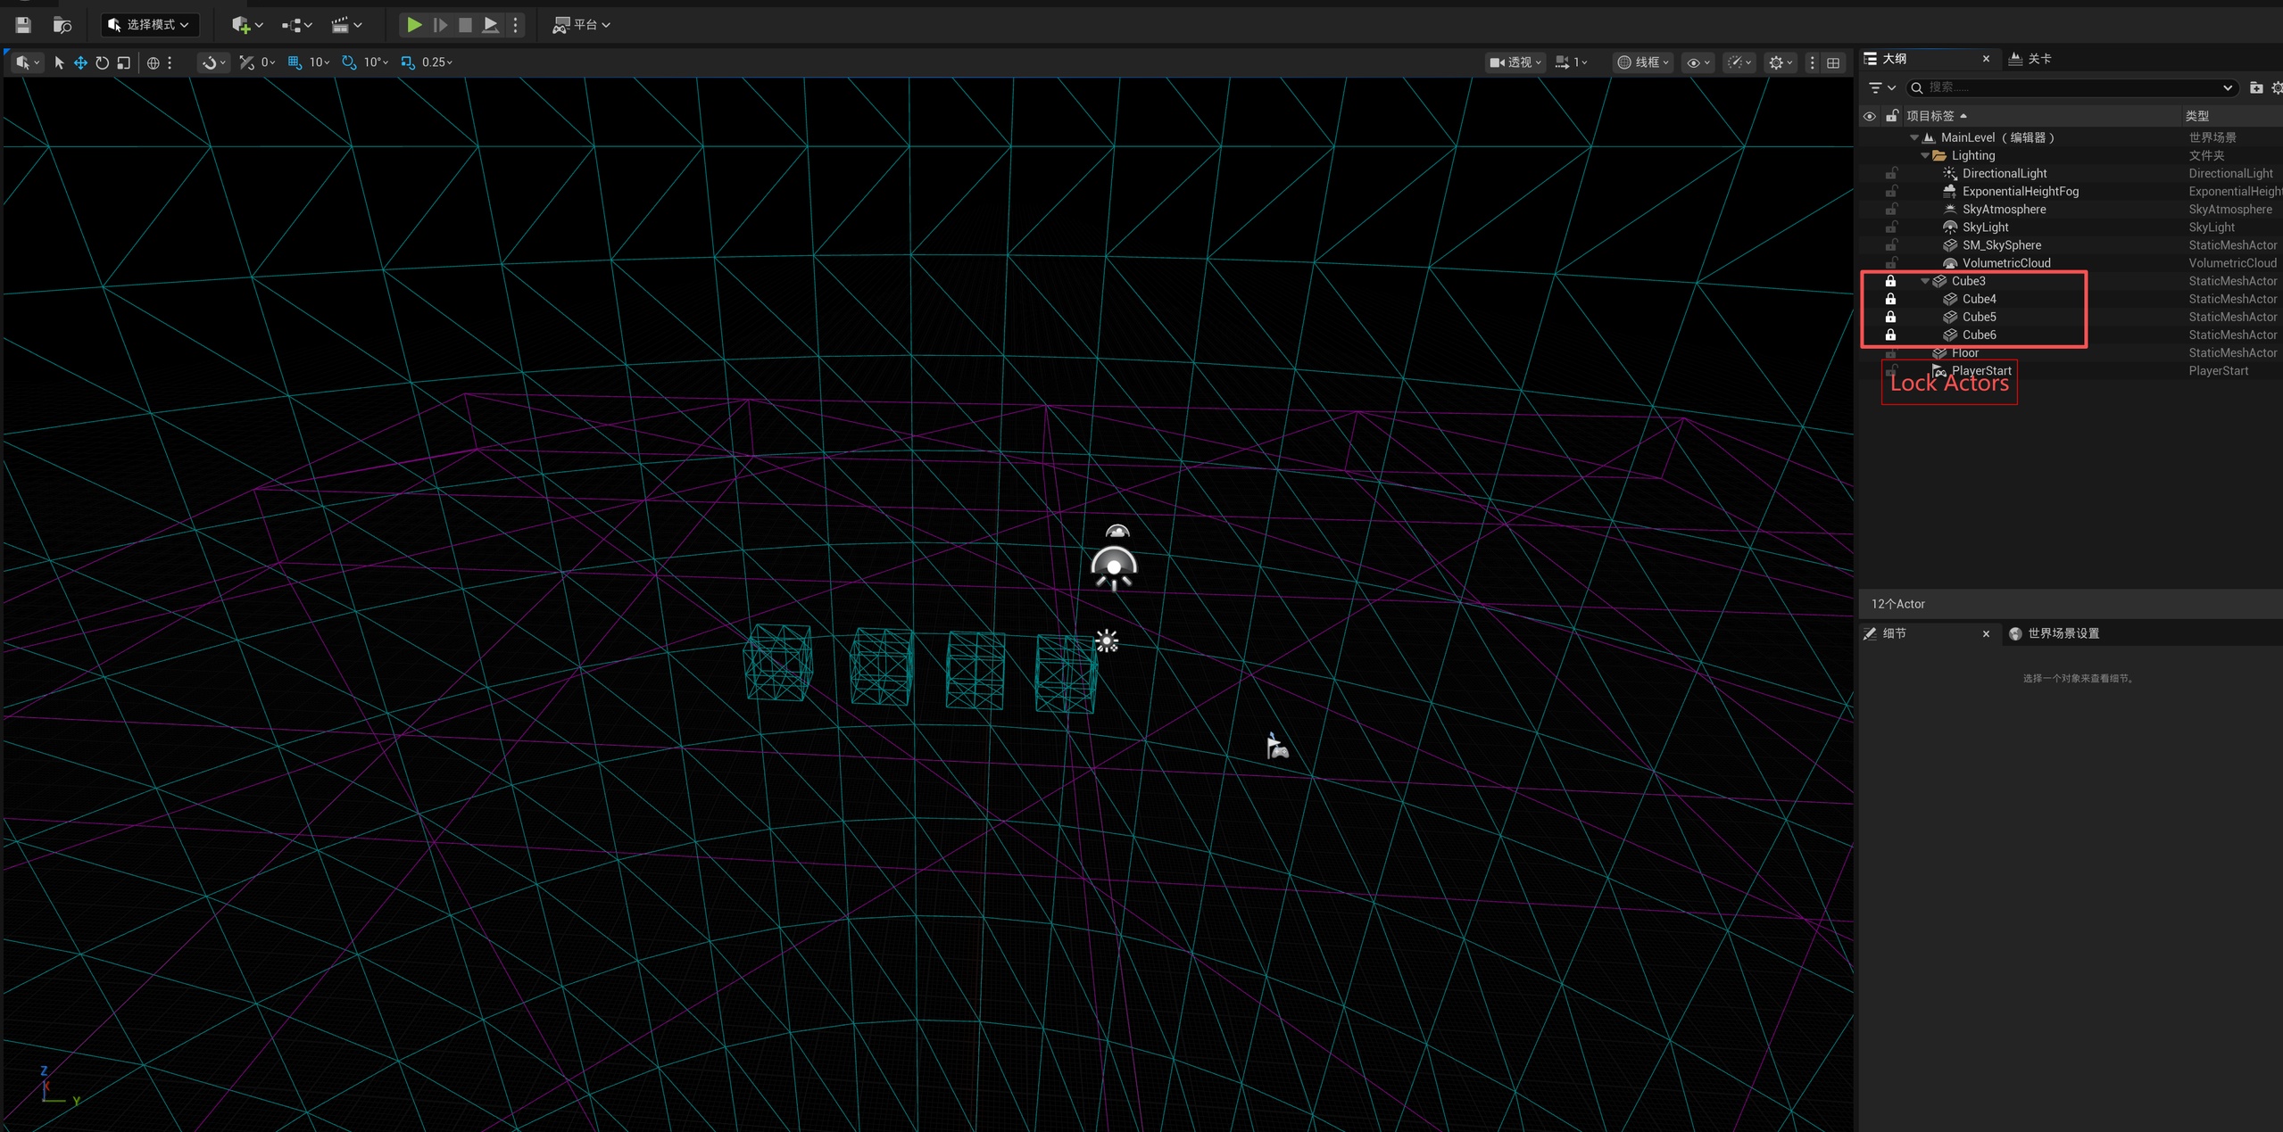
Task: Create a new folder in outliner
Action: pos(2256,87)
